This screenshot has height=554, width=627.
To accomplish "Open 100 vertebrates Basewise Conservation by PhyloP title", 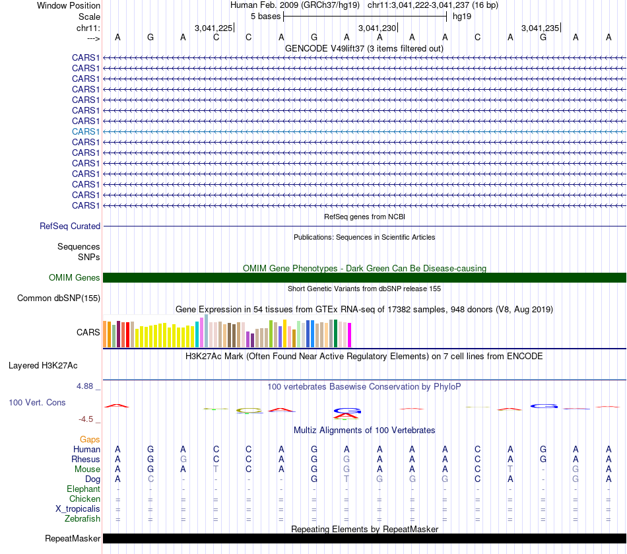I will coord(364,387).
